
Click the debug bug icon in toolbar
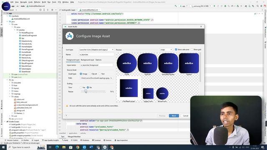[x=225, y=6]
